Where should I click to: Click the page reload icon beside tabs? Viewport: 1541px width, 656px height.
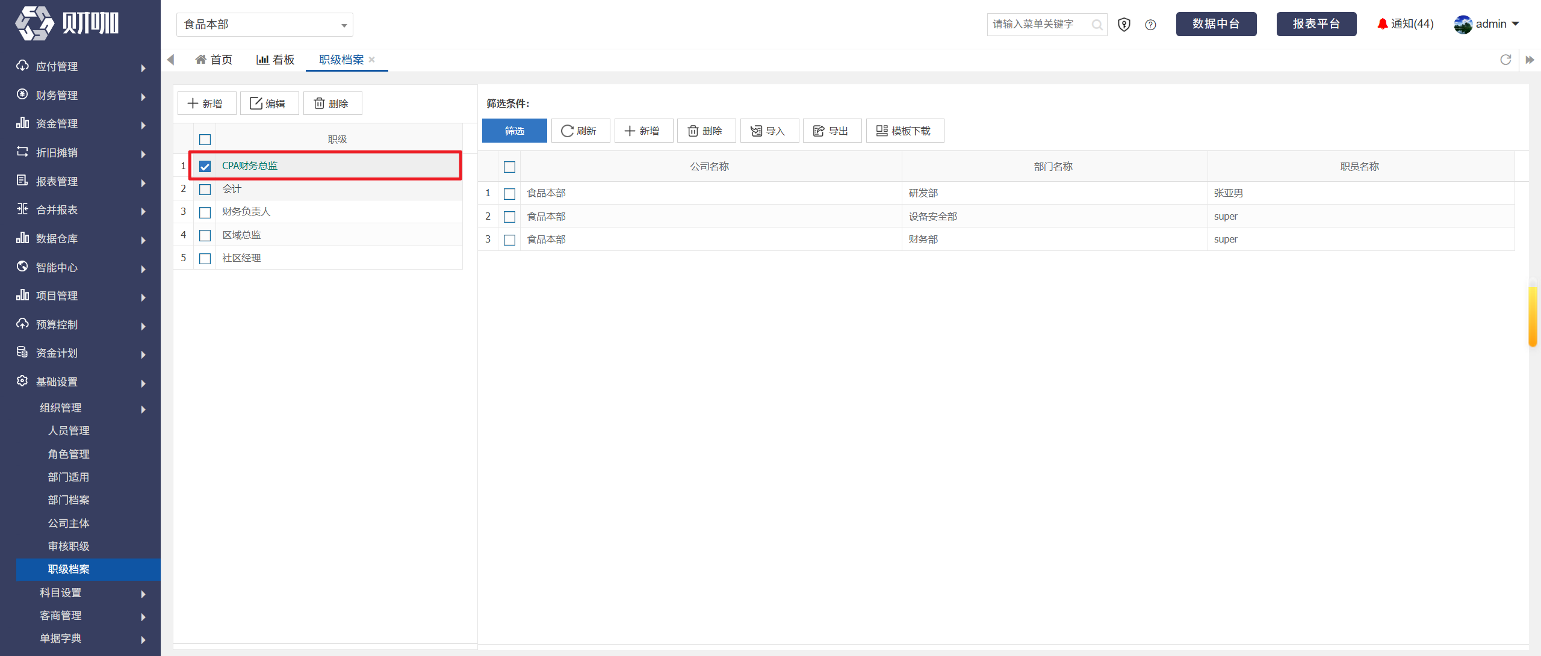pos(1505,60)
